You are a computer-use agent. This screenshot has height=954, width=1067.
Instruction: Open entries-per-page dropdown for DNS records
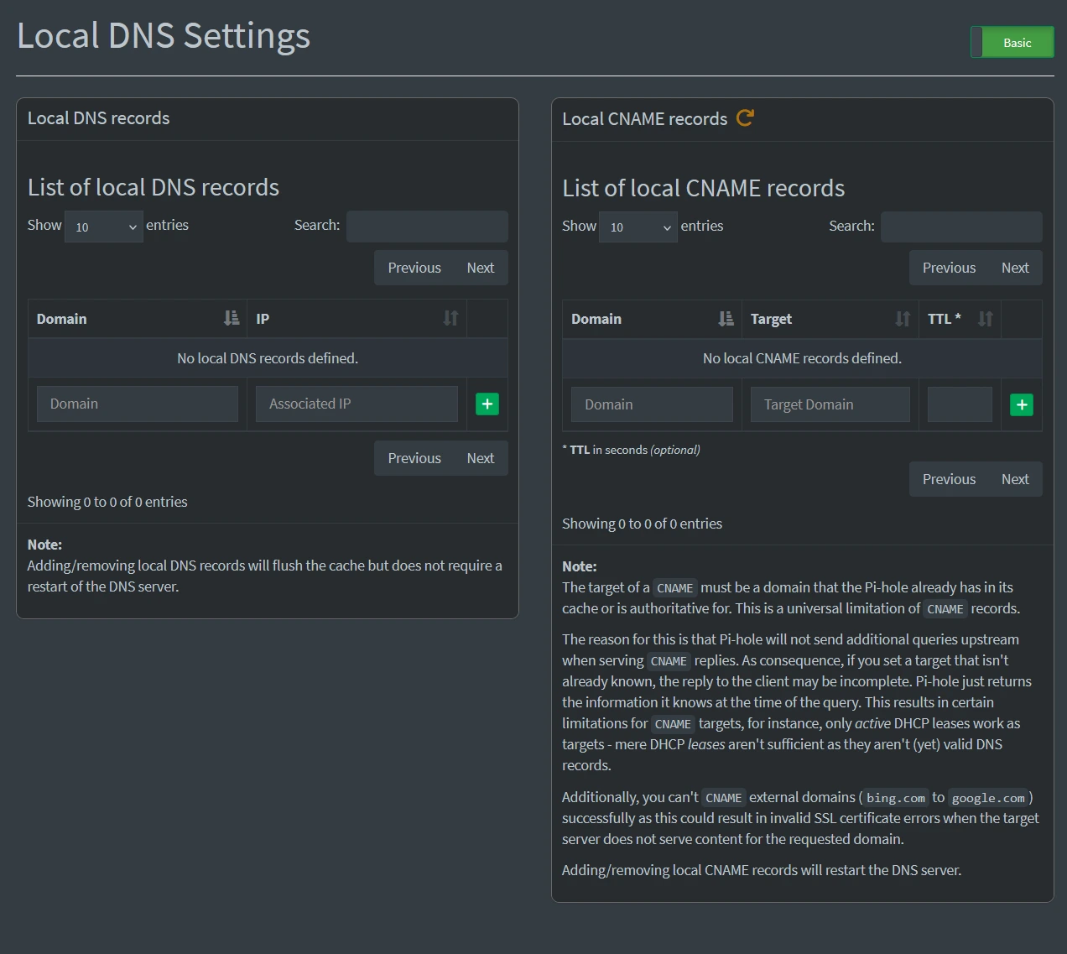pos(104,227)
